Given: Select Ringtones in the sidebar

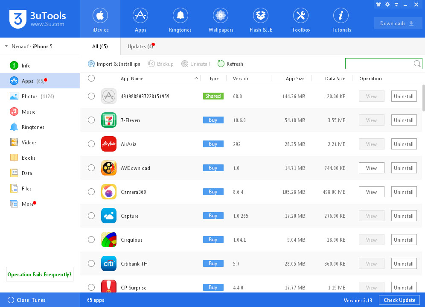Looking at the screenshot, I should click(40, 127).
